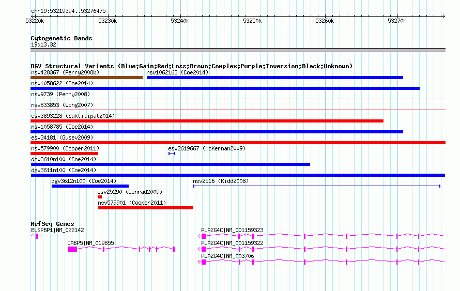Click the 53220k ruler tick label
The image size is (460, 291).
click(x=35, y=21)
